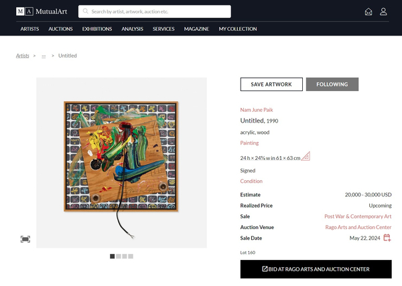Viewport: 402px width, 286px height.
Task: Expand the breadcrumb ellipsis
Action: tap(44, 56)
